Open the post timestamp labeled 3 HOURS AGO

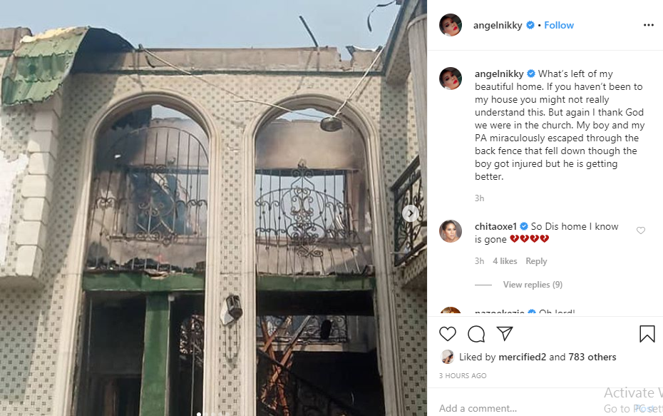(x=463, y=375)
